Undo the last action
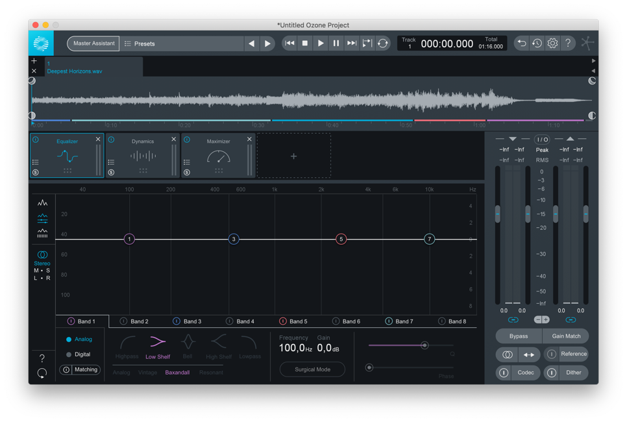Viewport: 627px width, 422px height. tap(522, 43)
